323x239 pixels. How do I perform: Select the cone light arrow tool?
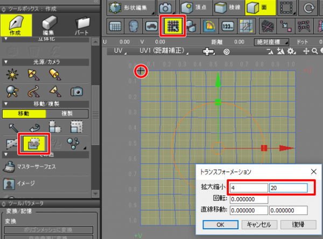click(55, 91)
